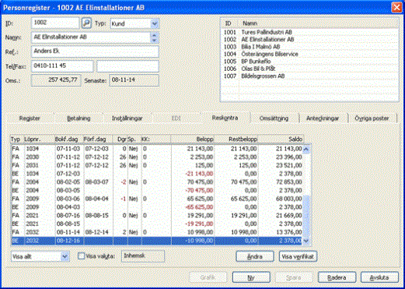Select 1002 AE Elinstallationer AB in list
405x289 pixels.
click(309, 40)
